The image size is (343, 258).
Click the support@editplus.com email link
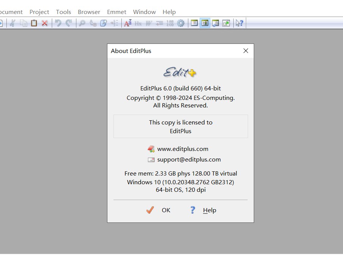189,159
